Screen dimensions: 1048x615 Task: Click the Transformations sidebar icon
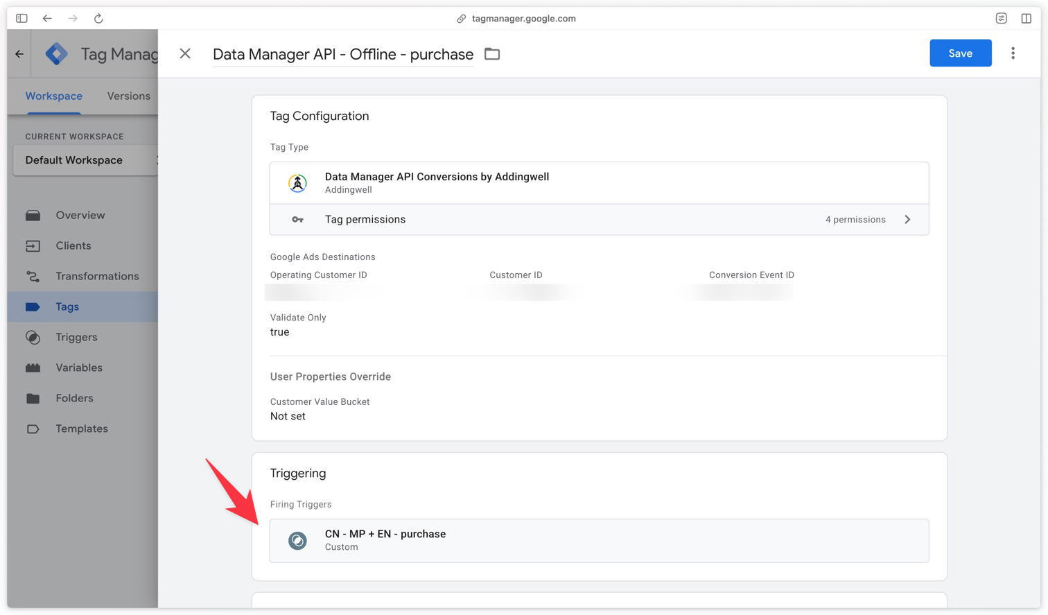[x=33, y=276]
